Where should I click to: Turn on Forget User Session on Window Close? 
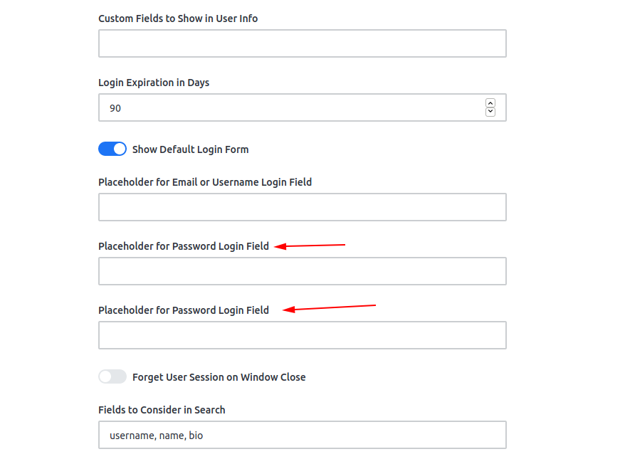tap(112, 376)
